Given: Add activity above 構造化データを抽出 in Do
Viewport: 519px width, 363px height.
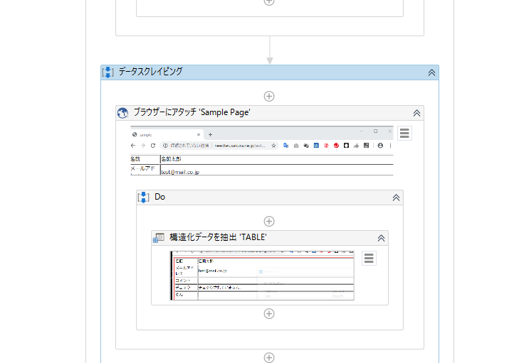Looking at the screenshot, I should point(269,222).
